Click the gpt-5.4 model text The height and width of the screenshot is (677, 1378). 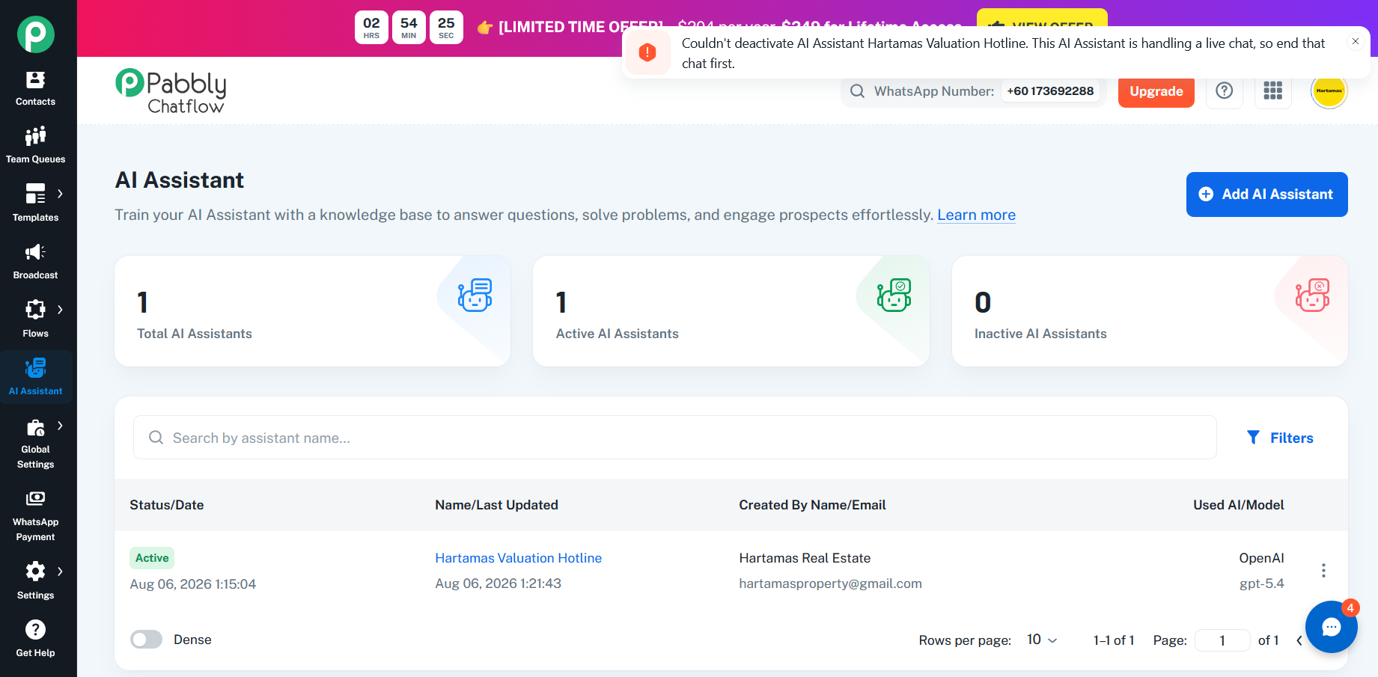pos(1261,583)
